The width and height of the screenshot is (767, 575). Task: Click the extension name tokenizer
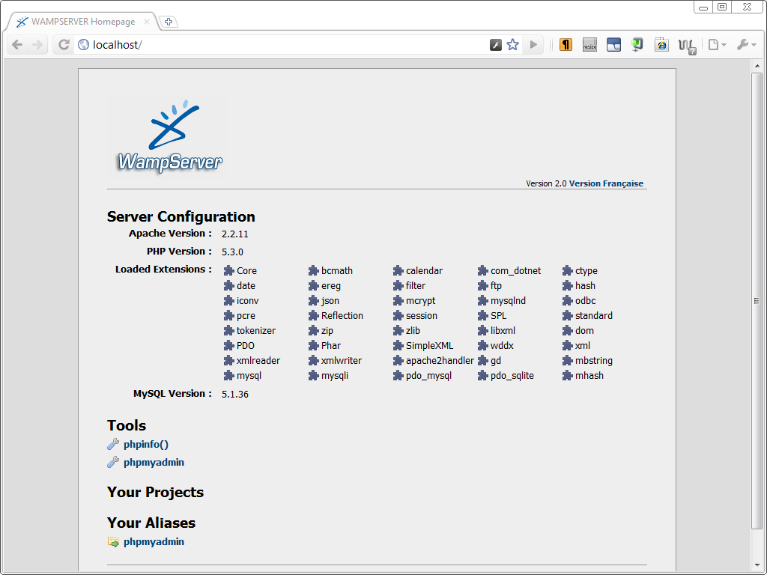[256, 331]
